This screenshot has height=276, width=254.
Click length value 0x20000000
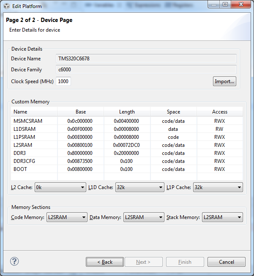[x=126, y=153]
